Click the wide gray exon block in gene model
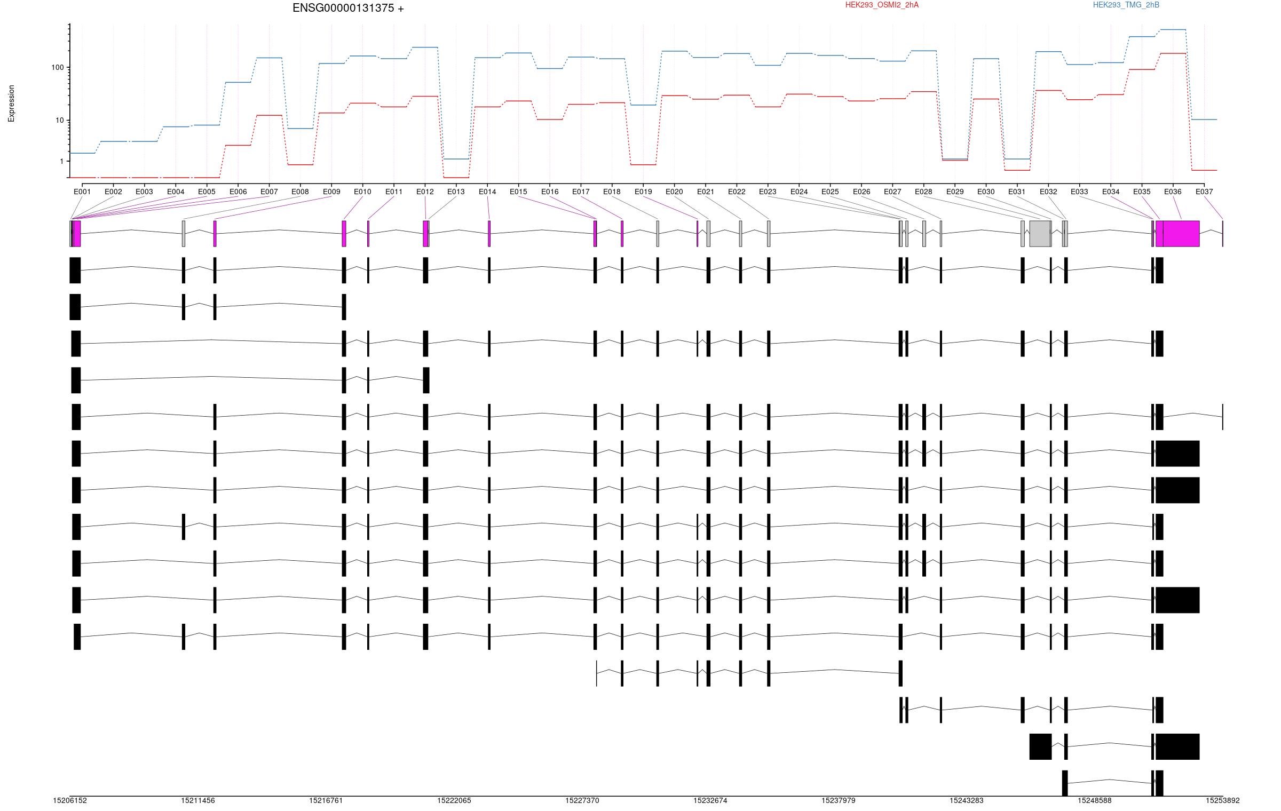Screen dimensions: 1281x811 pos(1040,234)
